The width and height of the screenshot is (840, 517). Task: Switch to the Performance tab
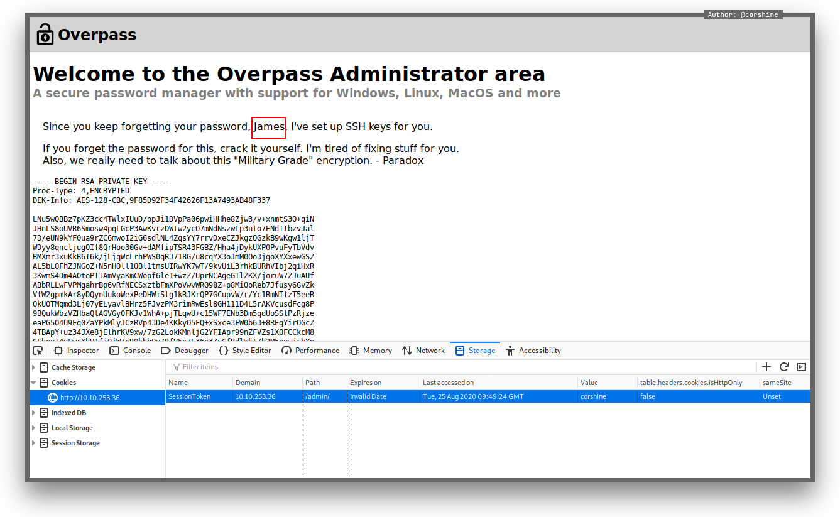pyautogui.click(x=310, y=351)
